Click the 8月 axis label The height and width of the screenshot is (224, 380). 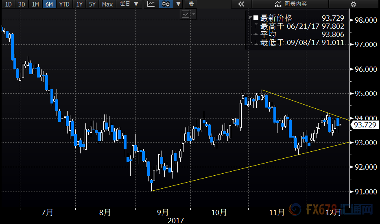105,212
